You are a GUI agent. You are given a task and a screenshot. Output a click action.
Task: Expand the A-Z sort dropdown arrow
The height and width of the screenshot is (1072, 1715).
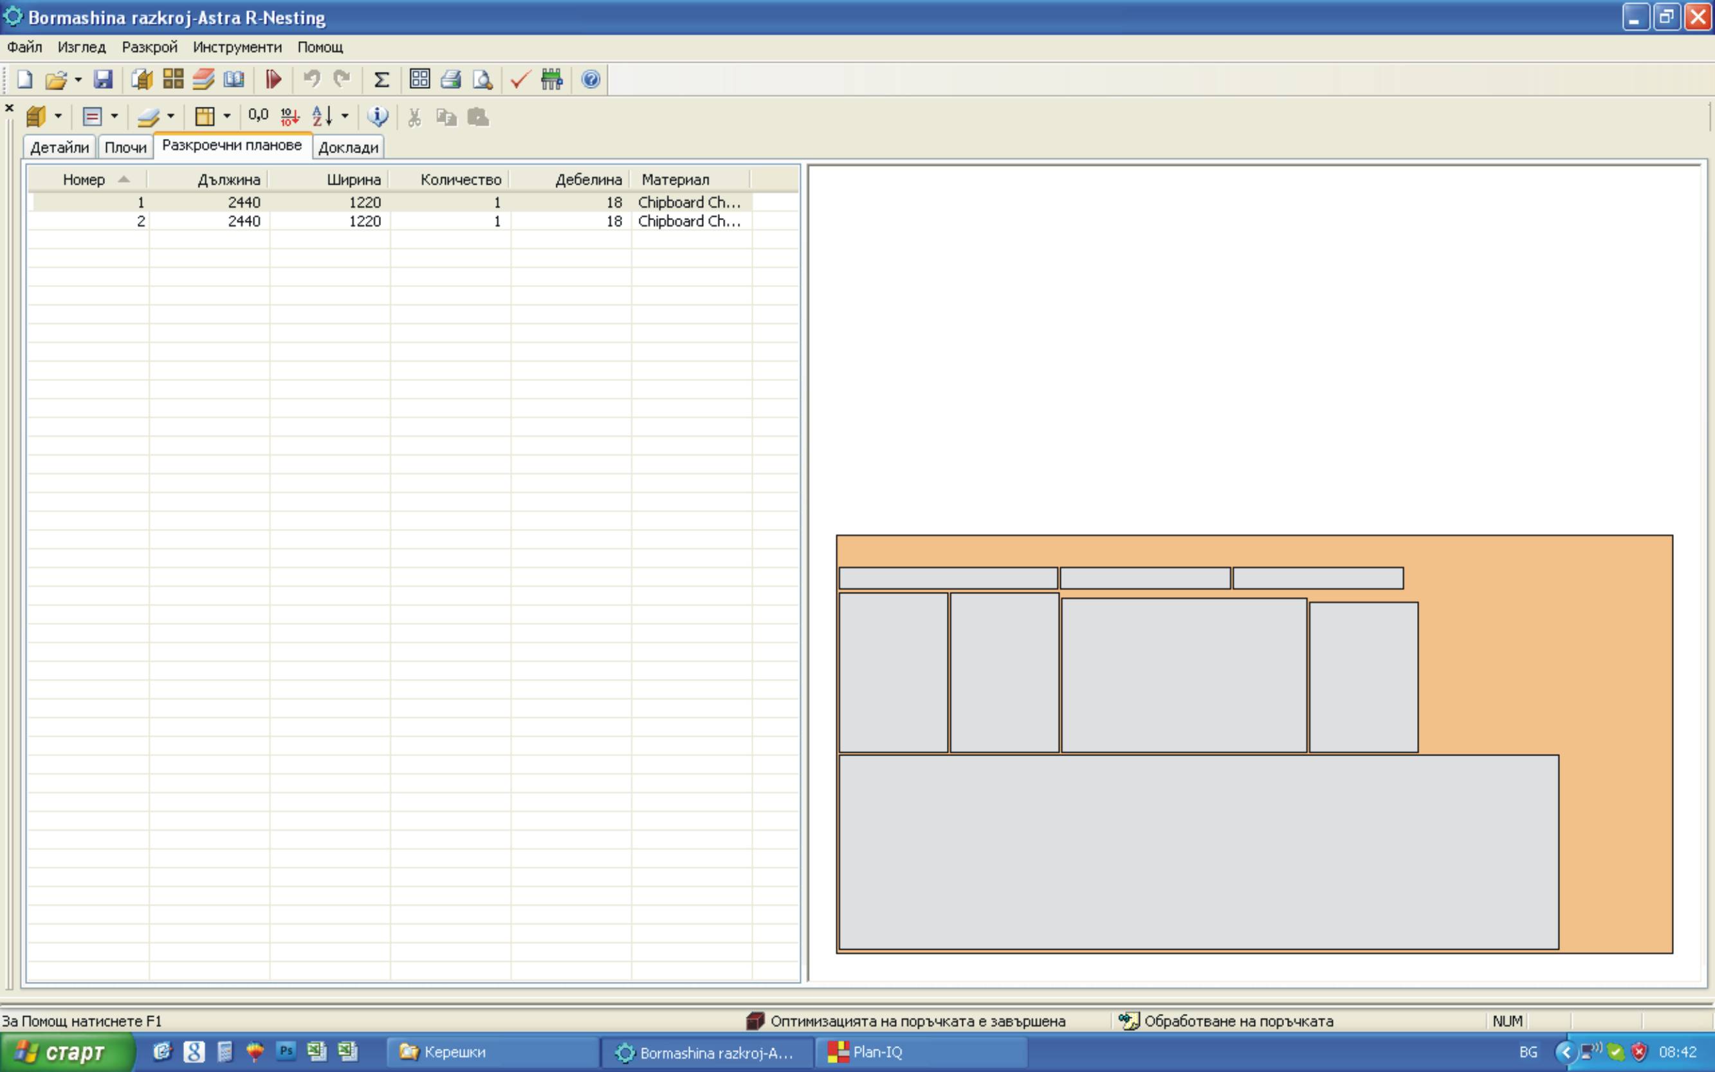coord(345,116)
